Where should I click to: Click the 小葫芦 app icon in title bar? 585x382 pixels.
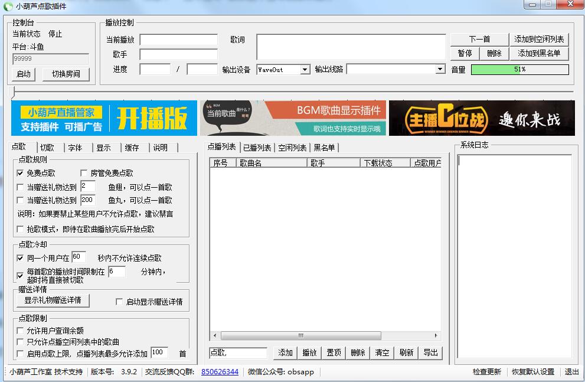coord(8,6)
